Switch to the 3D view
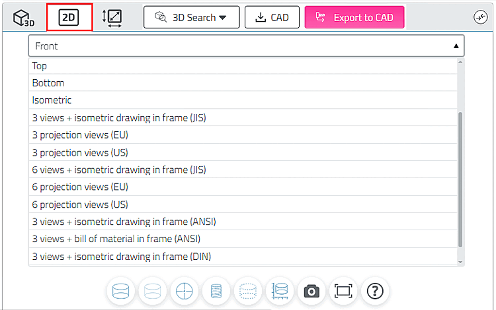Screen dimensions: 496x310 (x=24, y=18)
